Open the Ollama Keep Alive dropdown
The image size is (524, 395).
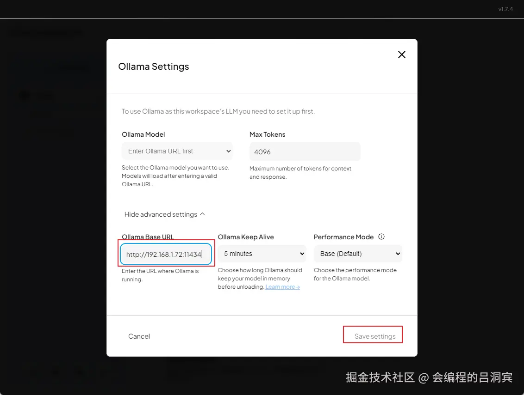point(262,254)
